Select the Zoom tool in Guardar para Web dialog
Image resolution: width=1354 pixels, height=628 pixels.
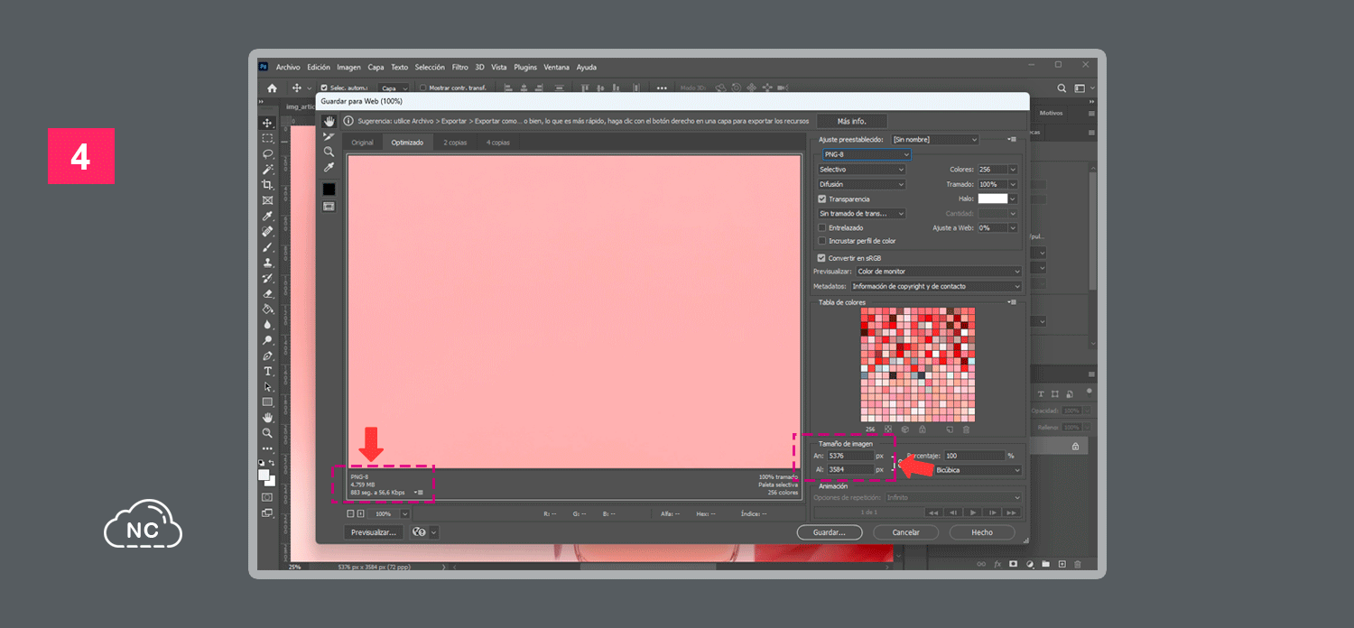[x=329, y=152]
